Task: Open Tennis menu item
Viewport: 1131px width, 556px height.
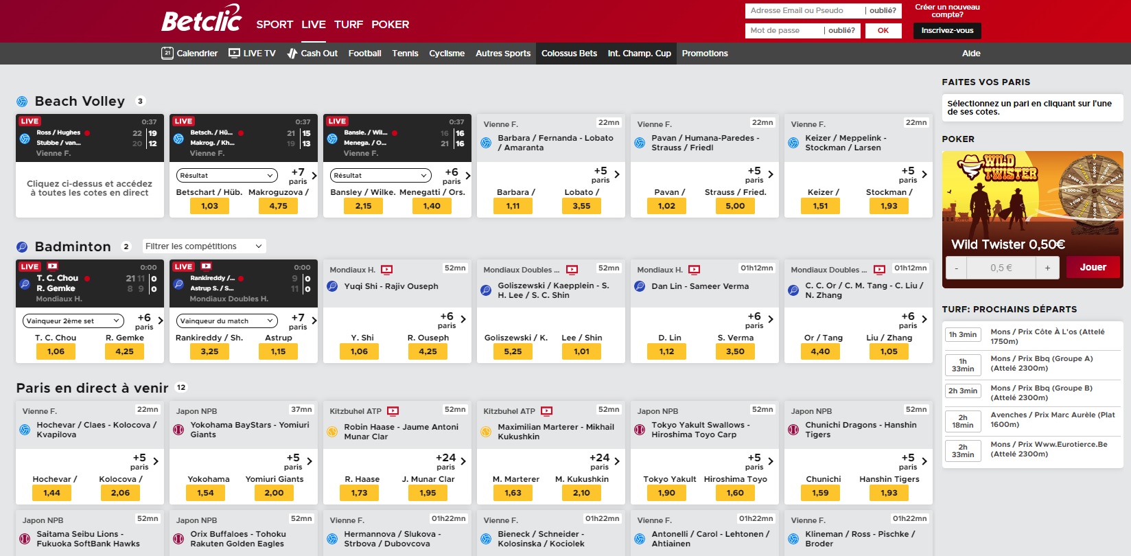Action: (405, 54)
